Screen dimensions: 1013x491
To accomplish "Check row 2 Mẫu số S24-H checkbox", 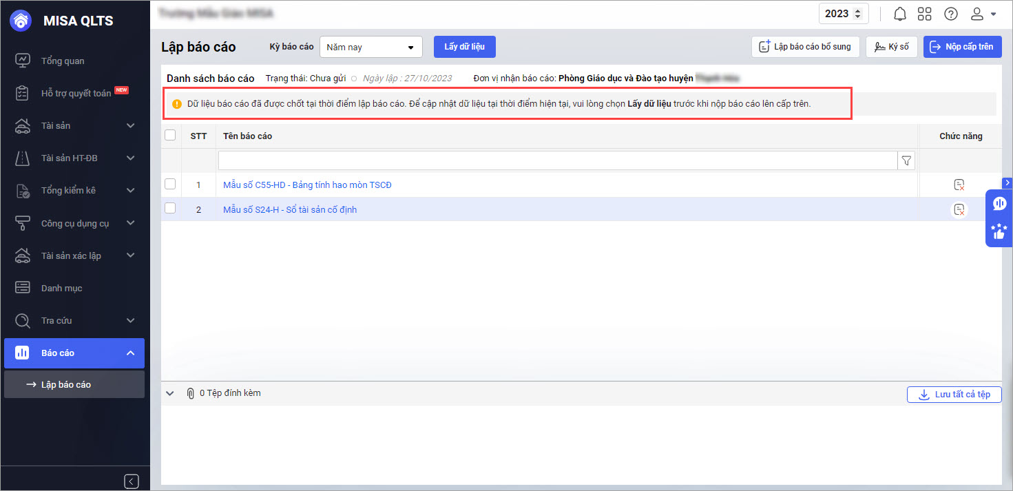I will (170, 209).
